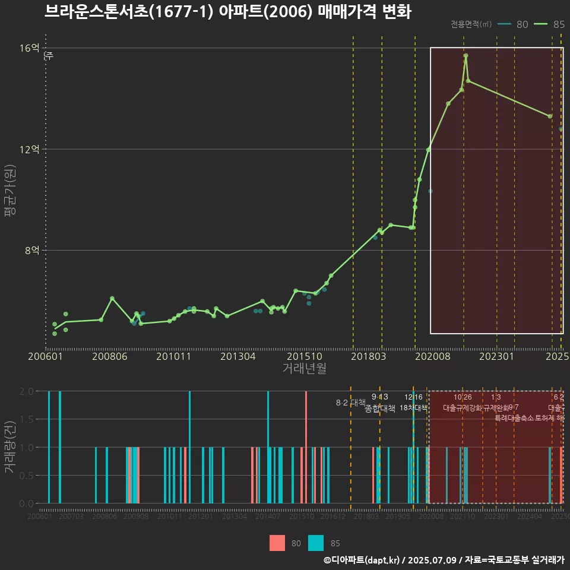
Task: Select the 10·26 대출규제강화 annotation
Action: pos(463,403)
